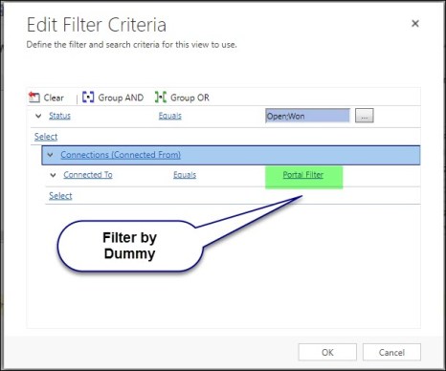Close the Edit Filter Criteria dialog
This screenshot has width=446, height=371.
tap(415, 23)
